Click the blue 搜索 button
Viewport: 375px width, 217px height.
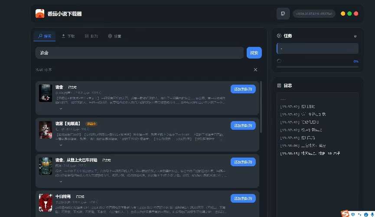tap(254, 53)
